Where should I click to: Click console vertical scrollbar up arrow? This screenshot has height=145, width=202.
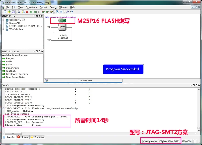tap(199, 89)
